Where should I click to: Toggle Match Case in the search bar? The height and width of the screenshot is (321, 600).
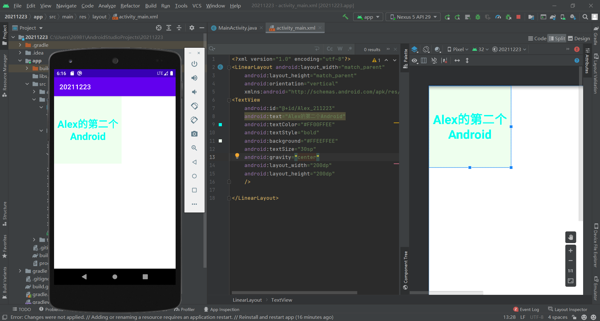point(330,49)
